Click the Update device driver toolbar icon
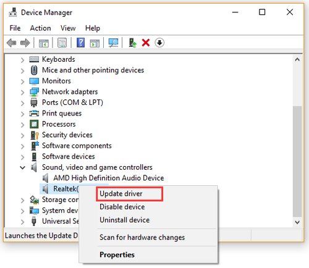 132,43
